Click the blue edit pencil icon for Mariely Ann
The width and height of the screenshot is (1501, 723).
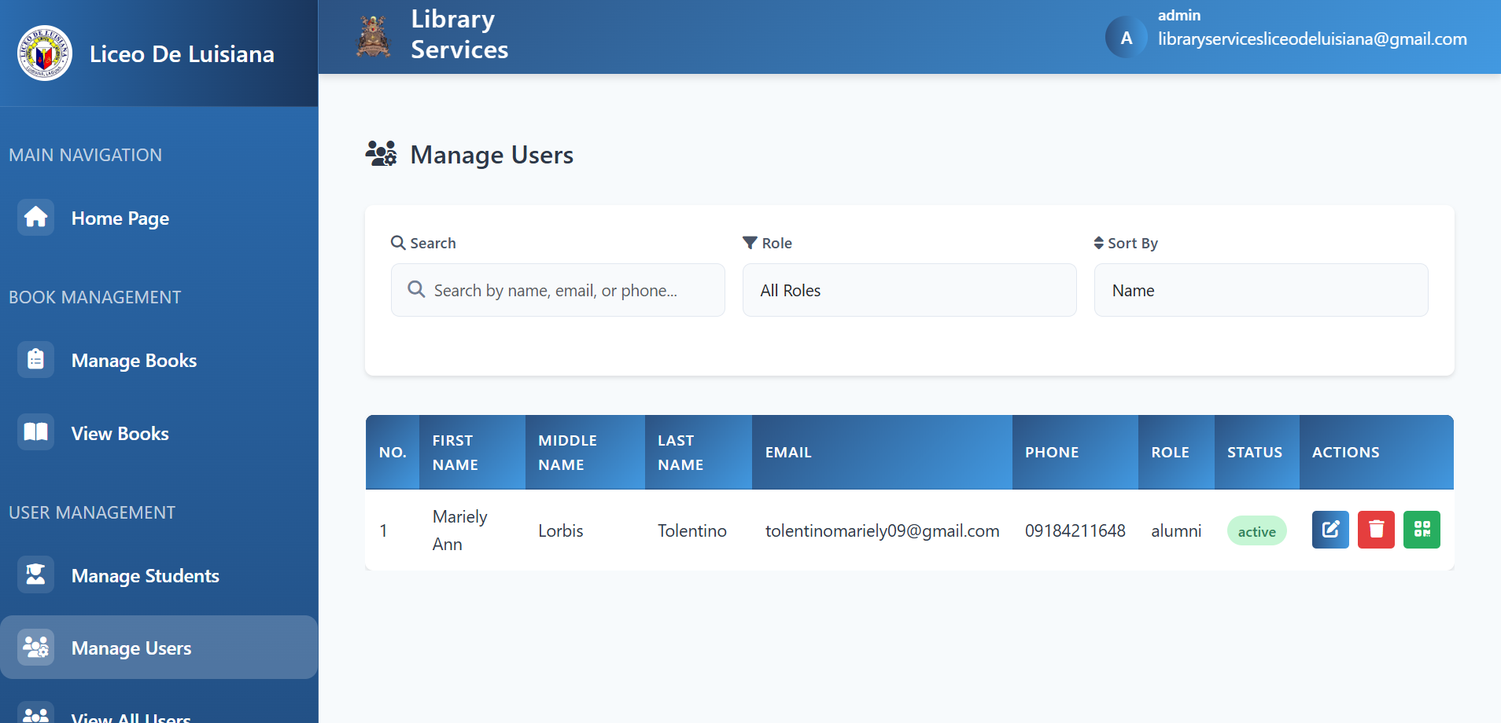coord(1330,530)
